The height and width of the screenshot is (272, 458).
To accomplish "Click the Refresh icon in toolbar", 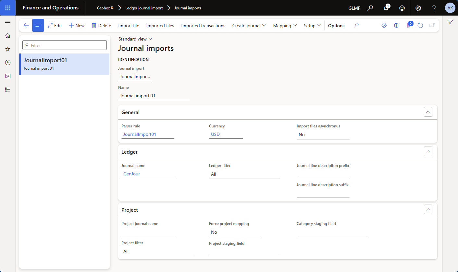I will point(420,26).
